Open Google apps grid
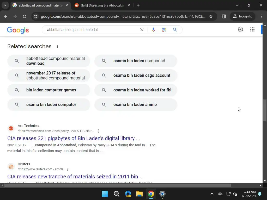Image resolution: width=267 pixels, height=200 pixels. click(252, 29)
